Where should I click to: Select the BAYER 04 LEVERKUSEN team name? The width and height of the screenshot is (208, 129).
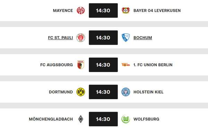pyautogui.click(x=157, y=10)
